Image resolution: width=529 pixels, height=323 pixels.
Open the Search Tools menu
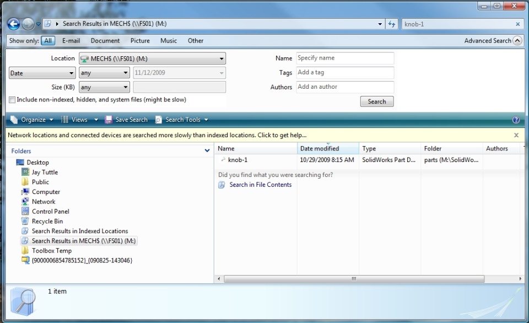(181, 120)
